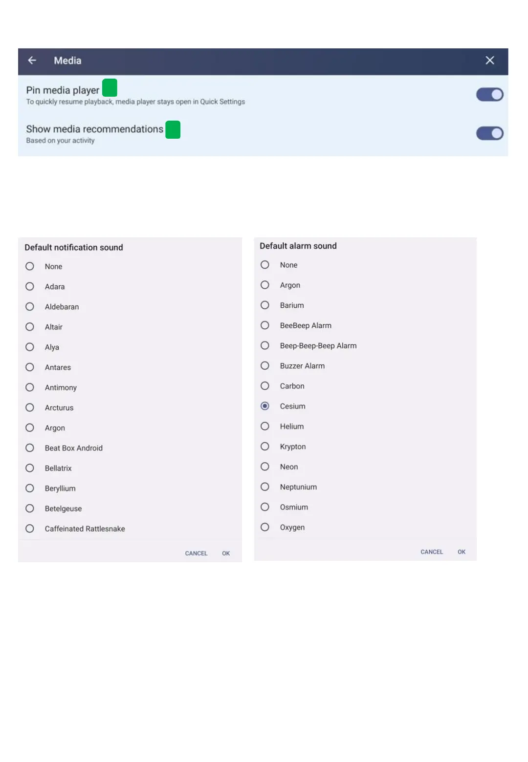Cancel the notification sound dialog
The height and width of the screenshot is (762, 528).
(196, 553)
